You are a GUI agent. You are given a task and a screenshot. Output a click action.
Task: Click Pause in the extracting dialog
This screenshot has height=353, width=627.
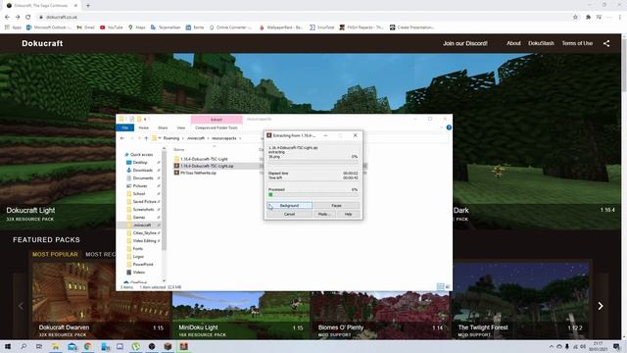[x=336, y=205]
